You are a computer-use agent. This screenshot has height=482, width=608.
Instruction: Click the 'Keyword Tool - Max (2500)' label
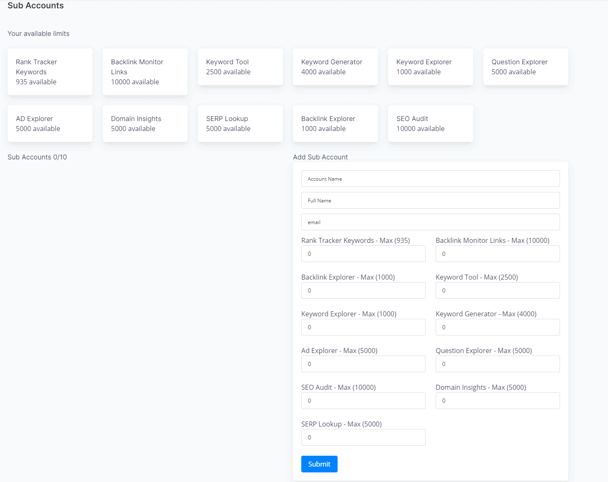pyautogui.click(x=477, y=277)
